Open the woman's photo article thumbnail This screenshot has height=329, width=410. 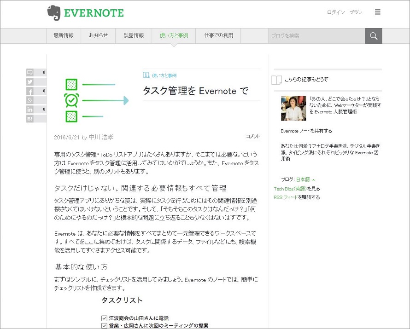click(x=293, y=108)
